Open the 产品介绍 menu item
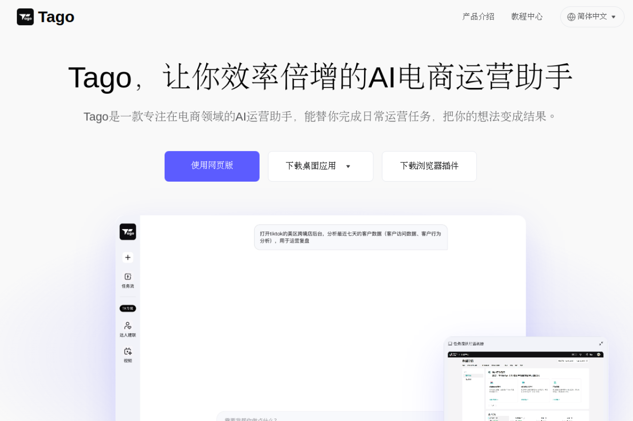 click(478, 16)
